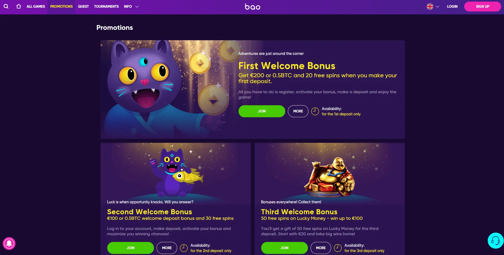Click the UK flag language icon

[430, 7]
